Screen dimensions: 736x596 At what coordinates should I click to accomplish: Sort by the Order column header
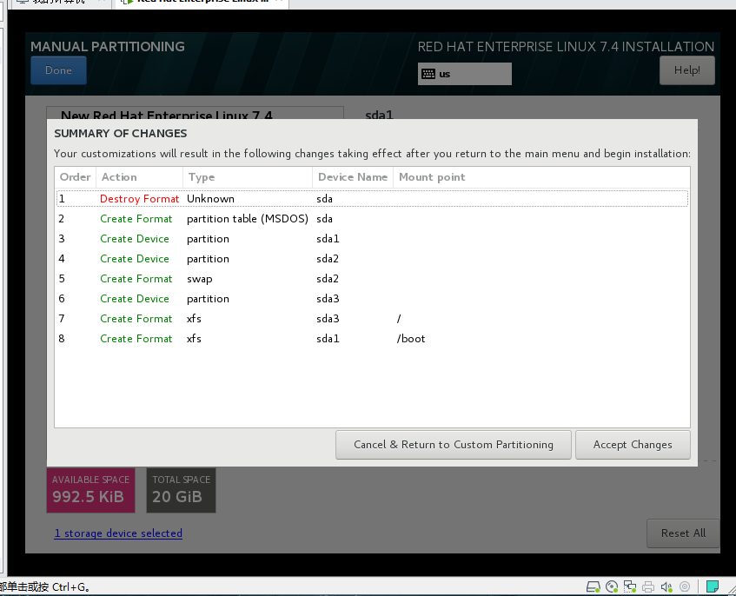click(75, 177)
